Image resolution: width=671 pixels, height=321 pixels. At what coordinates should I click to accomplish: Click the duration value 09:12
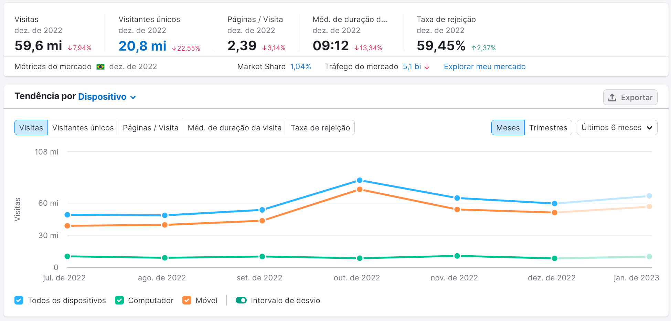coord(331,46)
